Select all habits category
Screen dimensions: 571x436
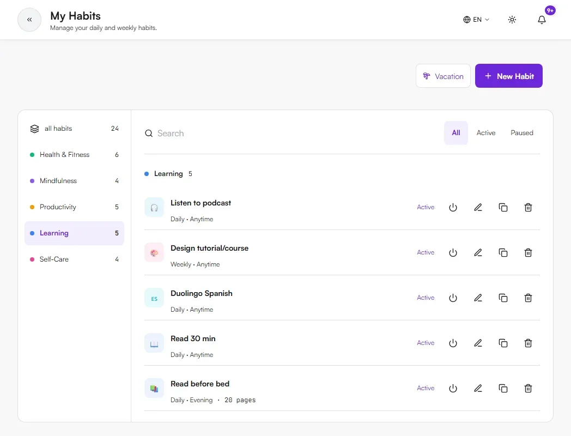click(x=74, y=129)
